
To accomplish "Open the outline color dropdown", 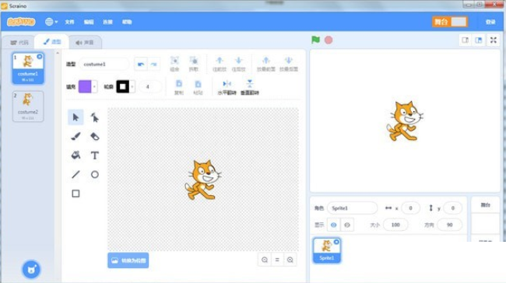I will click(132, 86).
